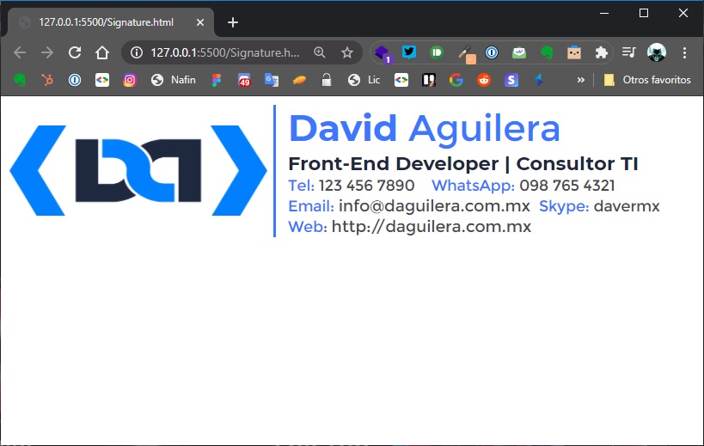Open the Chrome three-dot menu

(684, 53)
